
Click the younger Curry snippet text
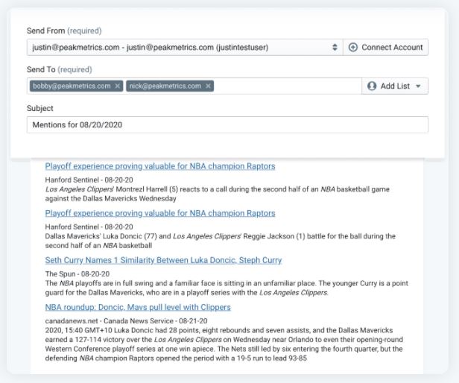point(227,288)
